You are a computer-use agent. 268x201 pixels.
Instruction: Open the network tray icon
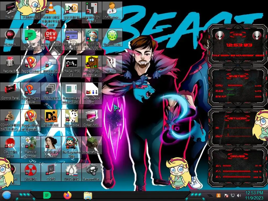point(233,196)
